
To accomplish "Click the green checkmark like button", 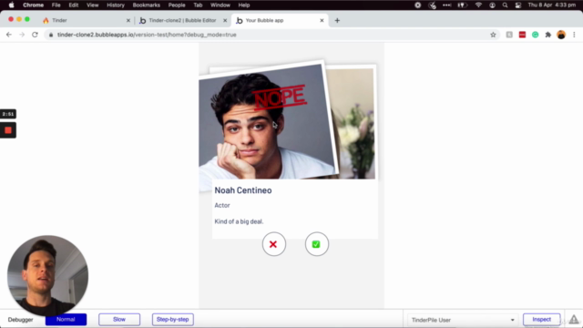I will click(x=316, y=244).
